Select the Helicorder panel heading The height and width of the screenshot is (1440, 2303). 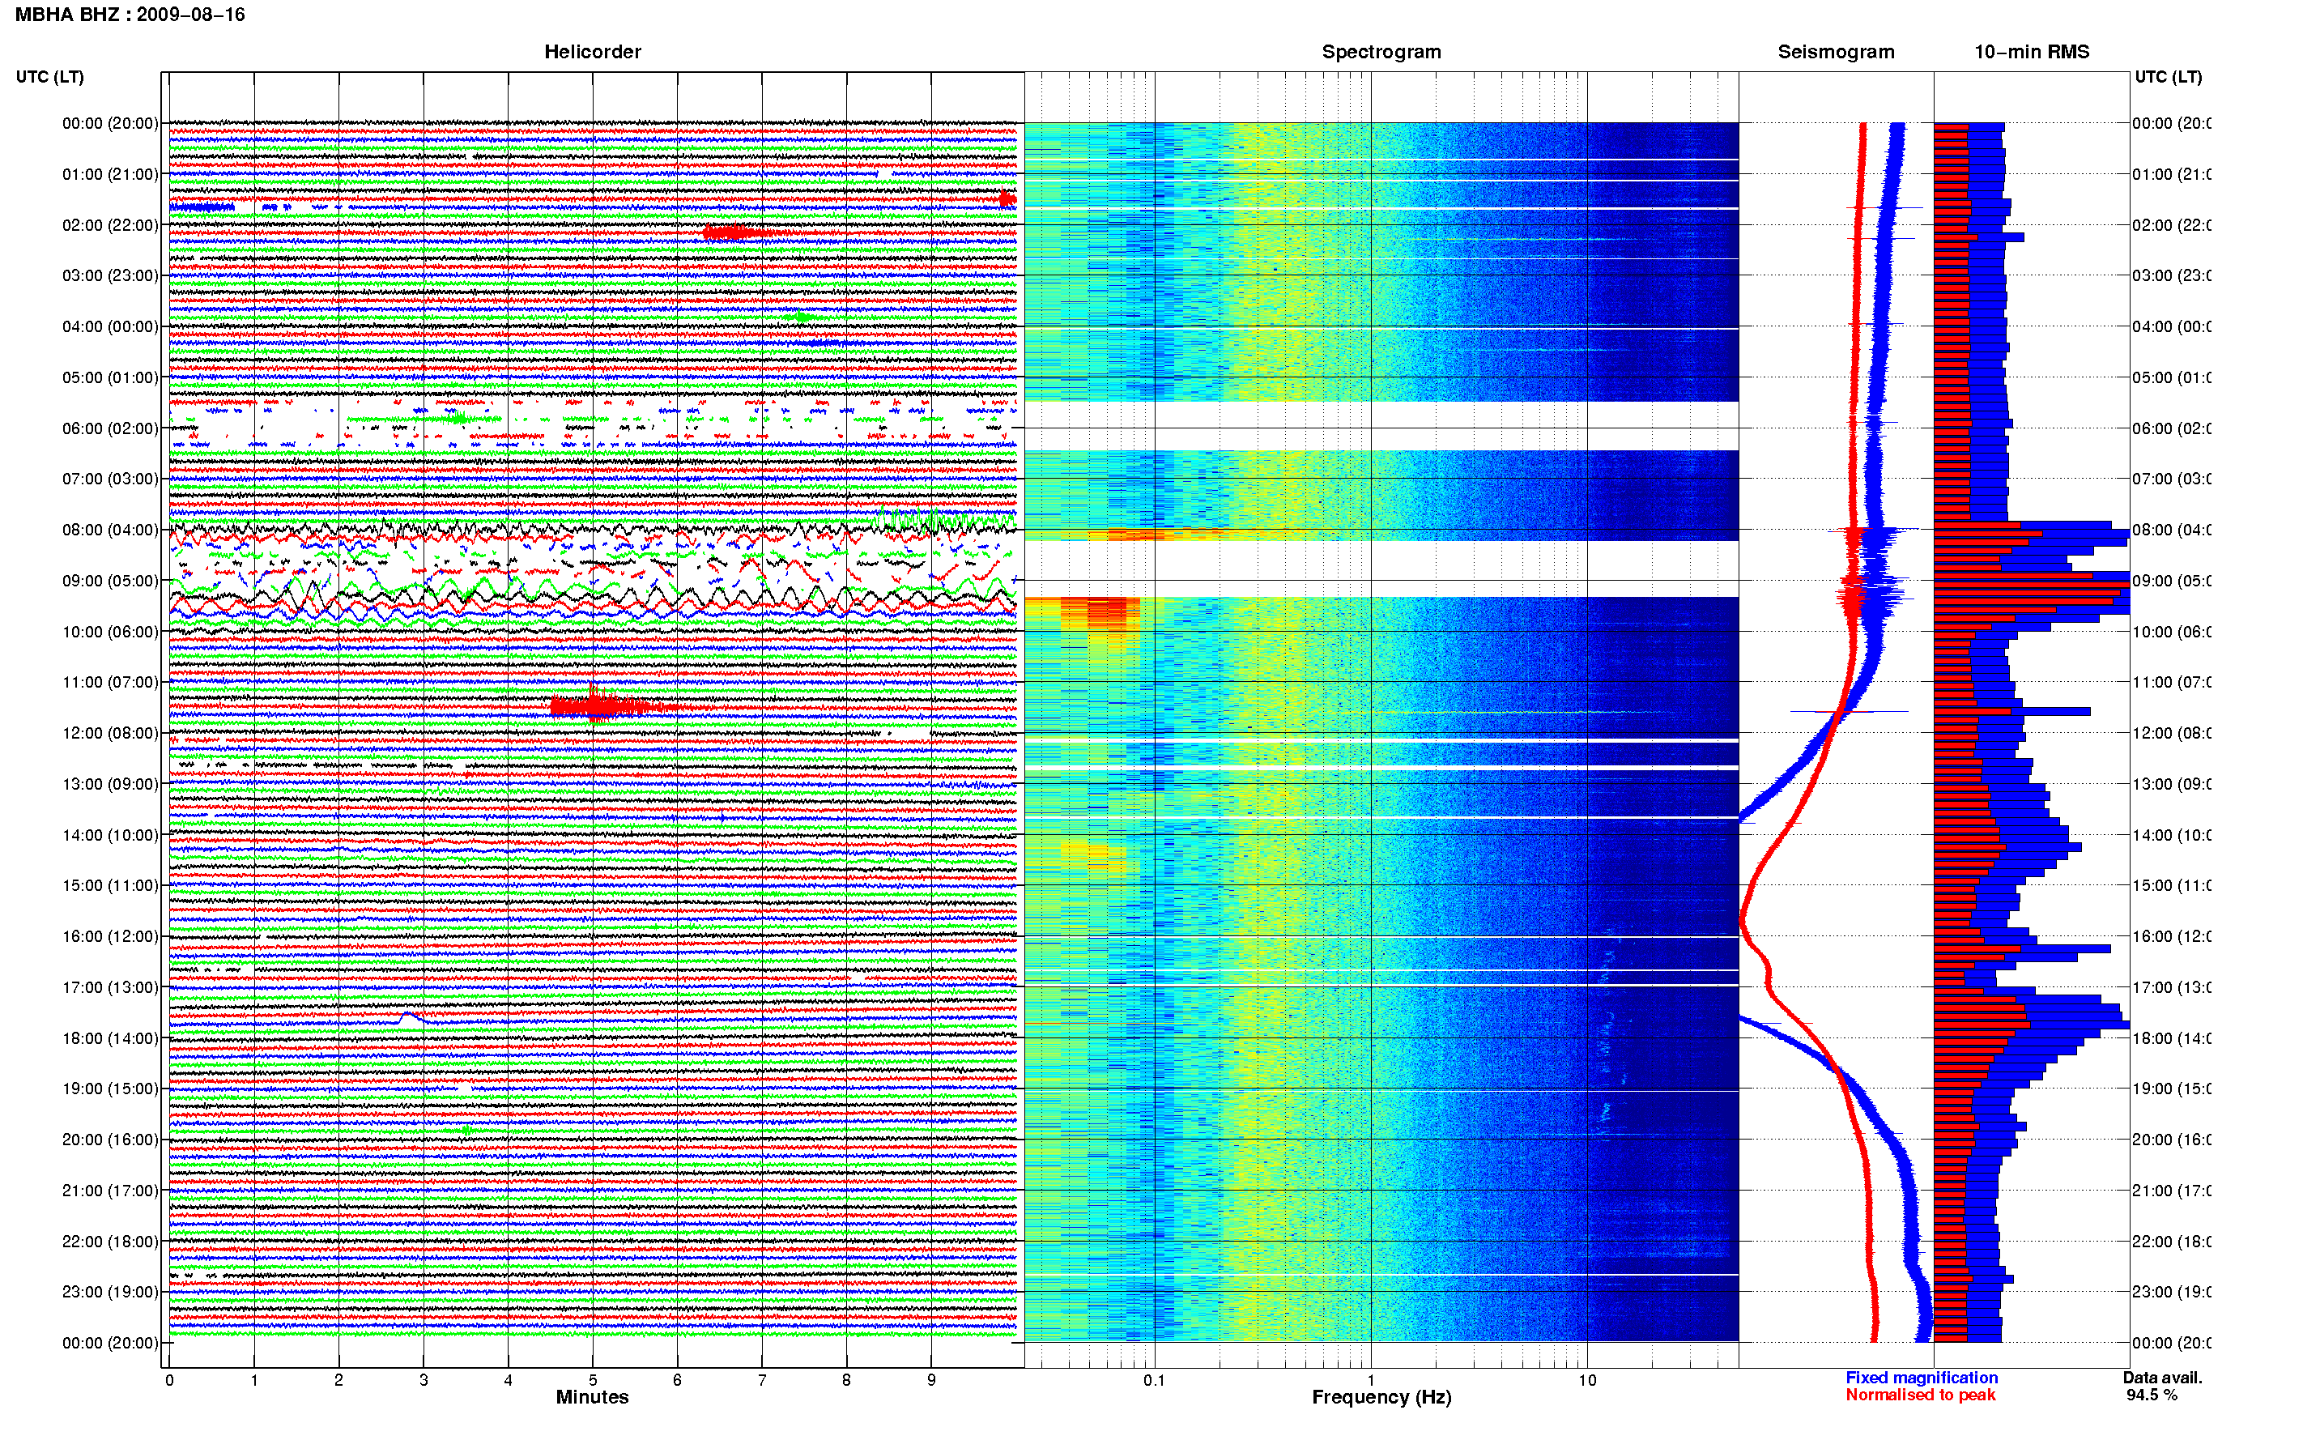[x=592, y=52]
